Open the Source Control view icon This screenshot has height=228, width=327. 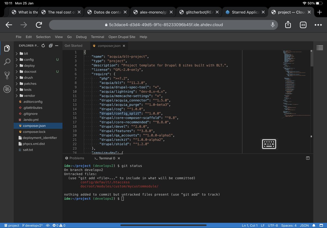pos(7,75)
